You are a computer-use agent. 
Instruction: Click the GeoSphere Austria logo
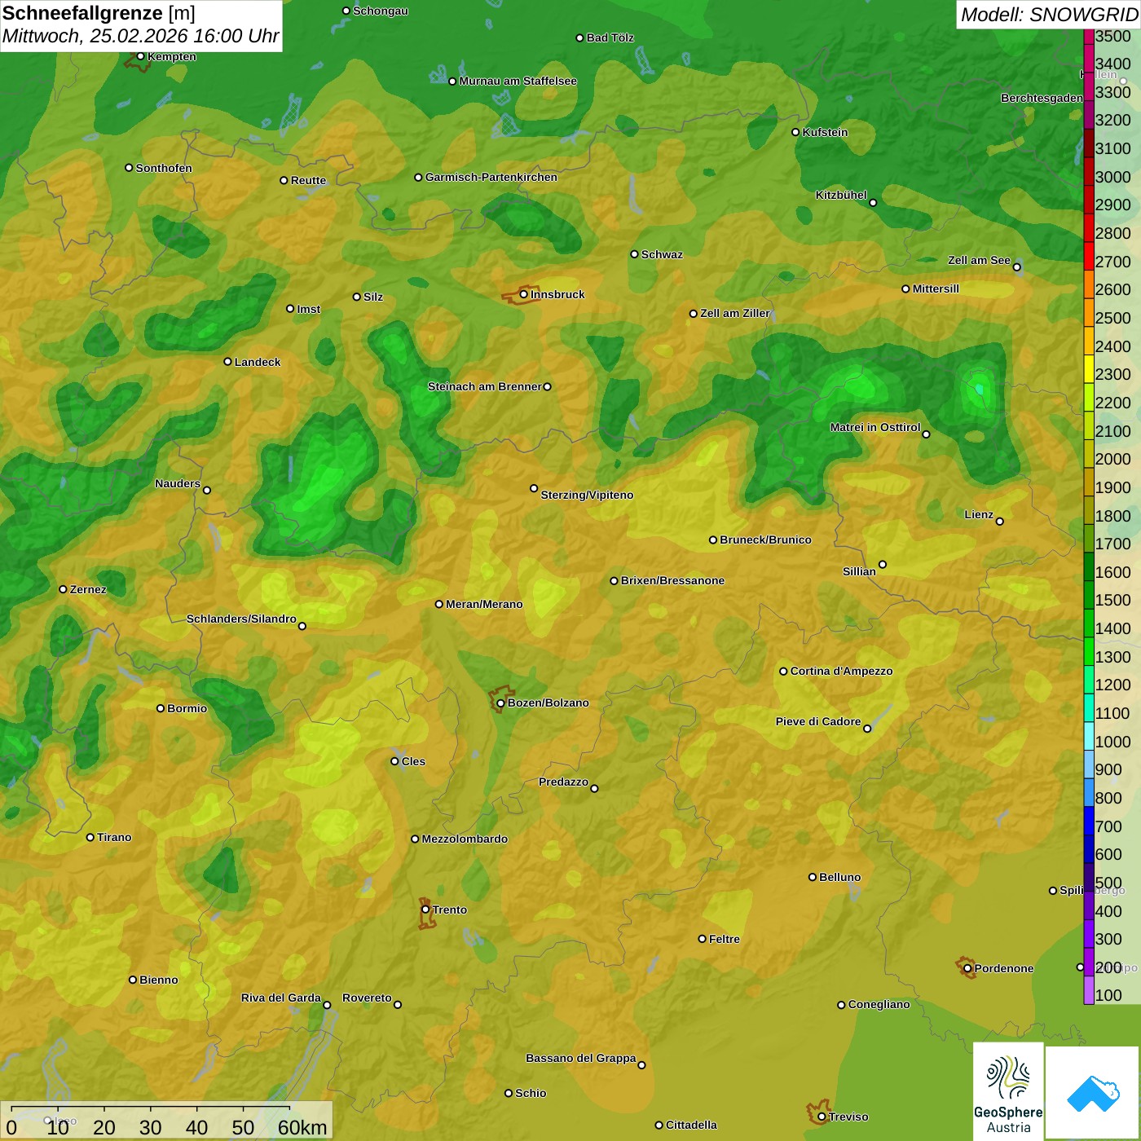click(1008, 1091)
